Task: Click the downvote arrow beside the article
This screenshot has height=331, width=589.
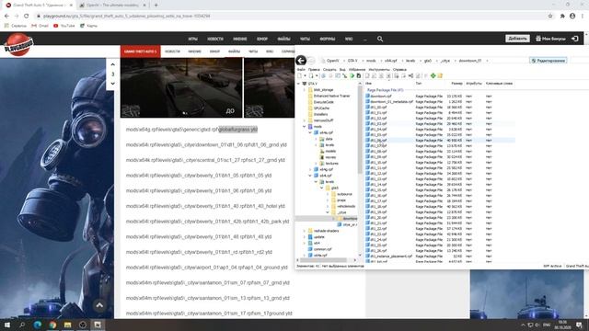Action: click(112, 84)
